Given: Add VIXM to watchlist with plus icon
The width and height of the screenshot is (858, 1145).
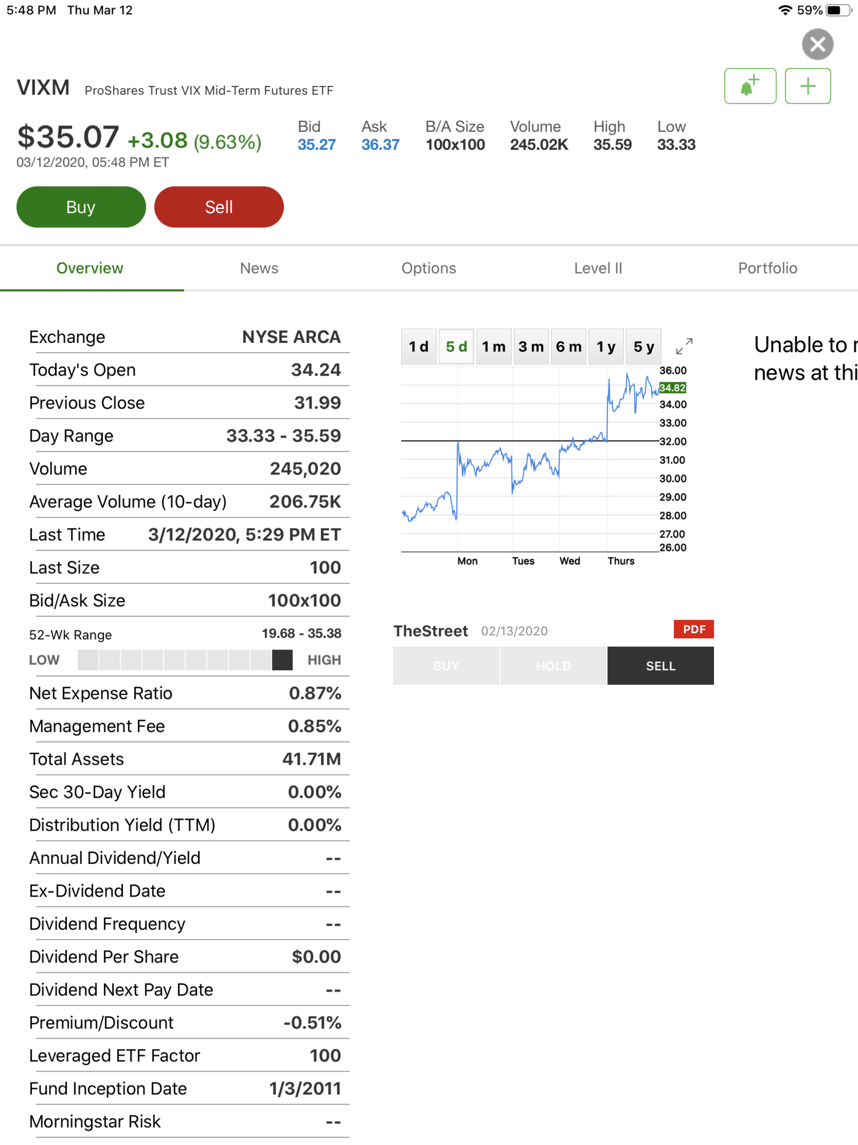Looking at the screenshot, I should click(807, 86).
